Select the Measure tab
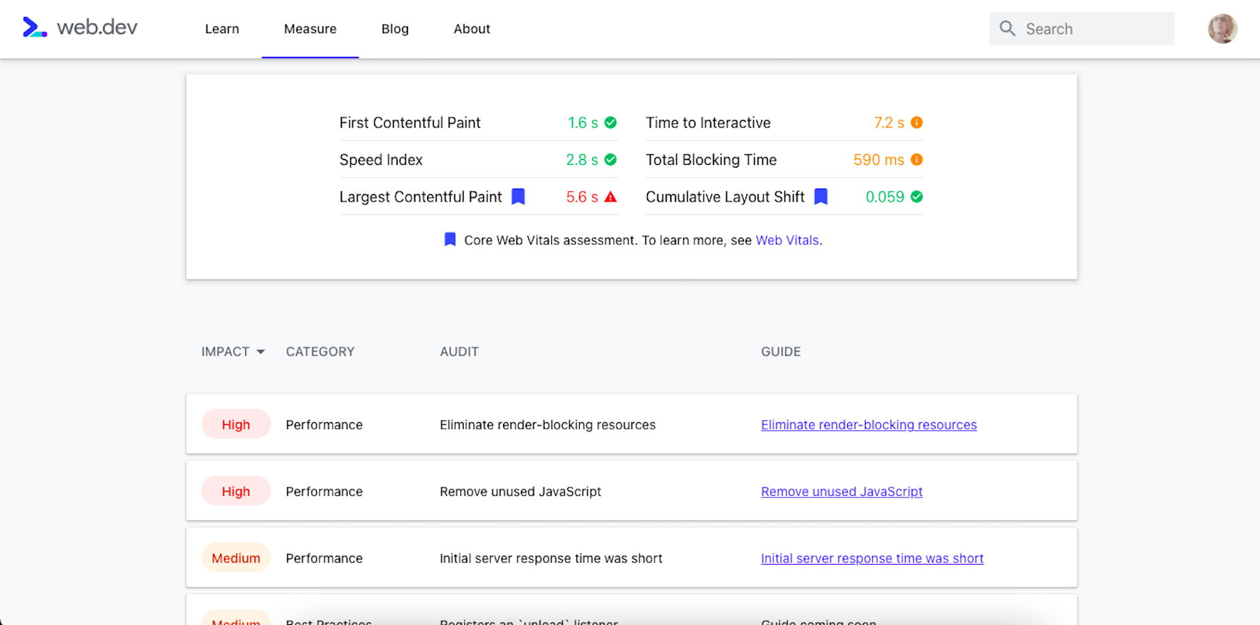This screenshot has width=1260, height=625. tap(310, 29)
